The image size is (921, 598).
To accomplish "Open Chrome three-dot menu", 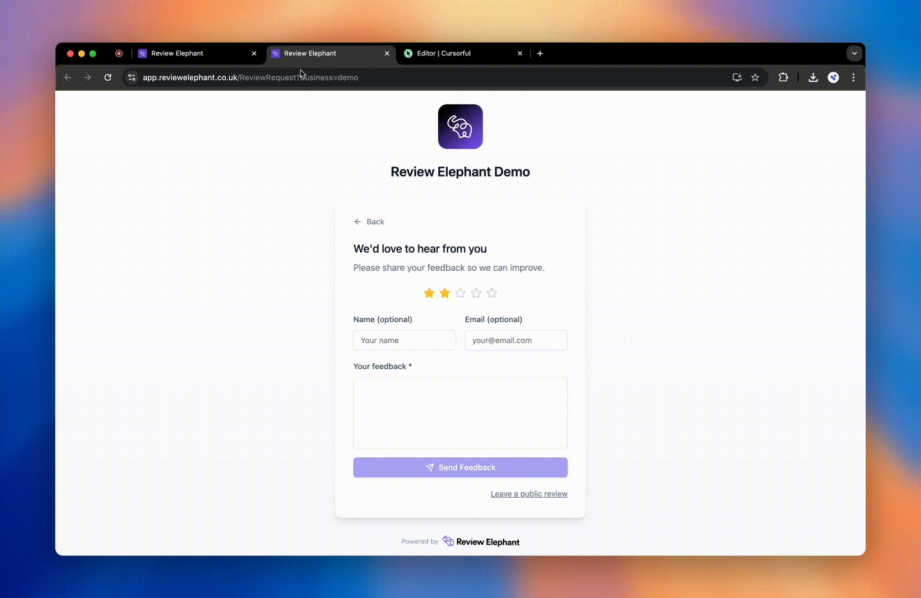I will [853, 78].
